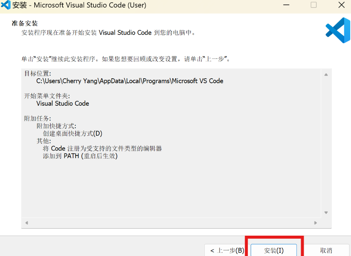Close the VS Code installer window
351x256 pixels.
coord(341,5)
